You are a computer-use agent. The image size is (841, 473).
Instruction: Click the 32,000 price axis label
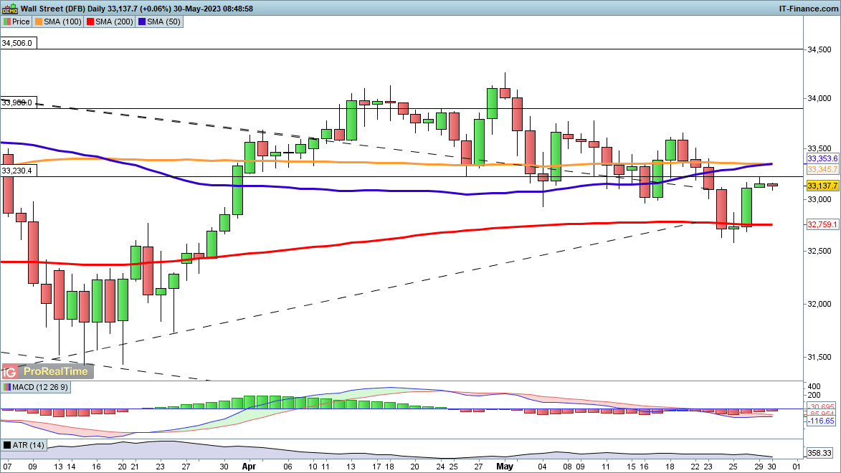coord(819,304)
